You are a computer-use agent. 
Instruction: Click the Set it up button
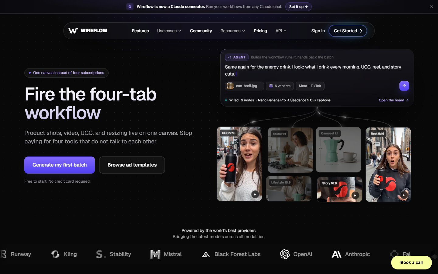[298, 7]
